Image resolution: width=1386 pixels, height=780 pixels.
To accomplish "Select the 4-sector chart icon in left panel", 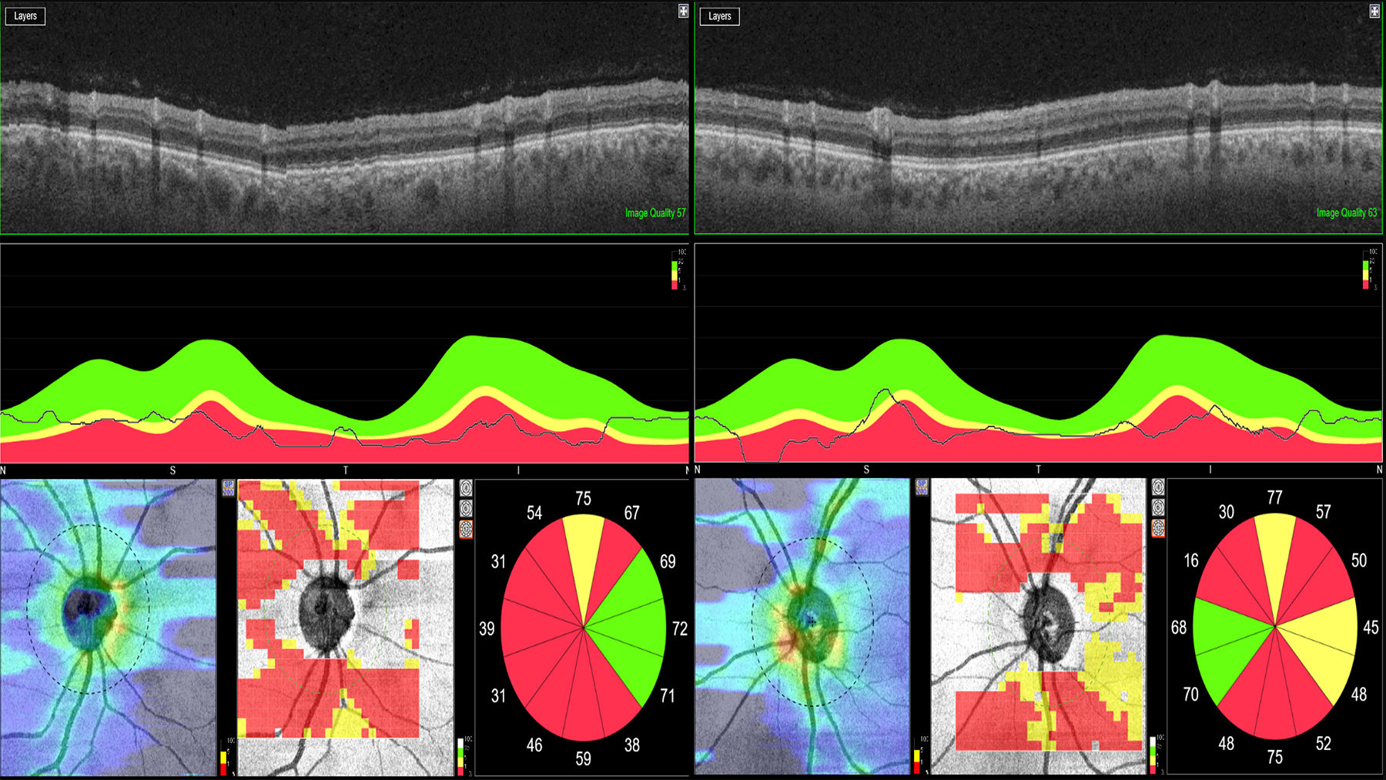I will tap(466, 488).
